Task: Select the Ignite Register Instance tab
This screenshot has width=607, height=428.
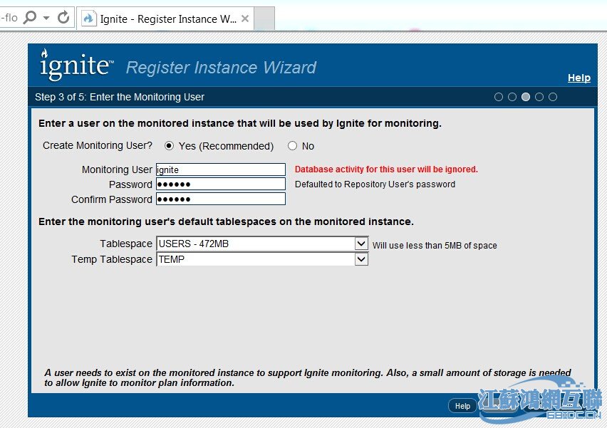Action: pos(165,19)
